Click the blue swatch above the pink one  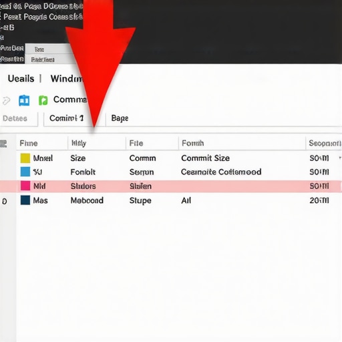(25, 172)
